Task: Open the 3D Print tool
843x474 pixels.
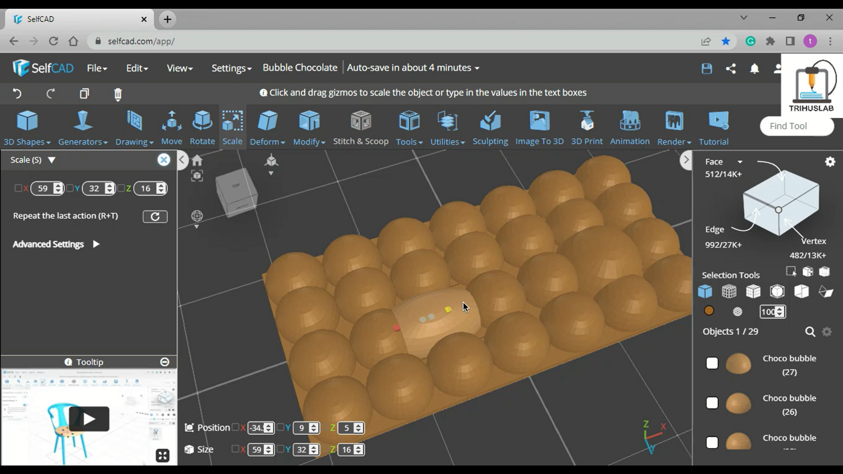Action: [587, 128]
